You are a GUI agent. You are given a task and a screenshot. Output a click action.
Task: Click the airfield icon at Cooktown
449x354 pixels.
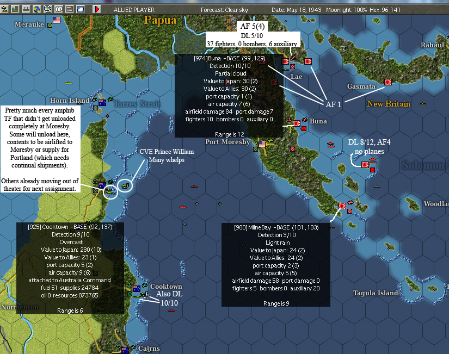tap(144, 285)
